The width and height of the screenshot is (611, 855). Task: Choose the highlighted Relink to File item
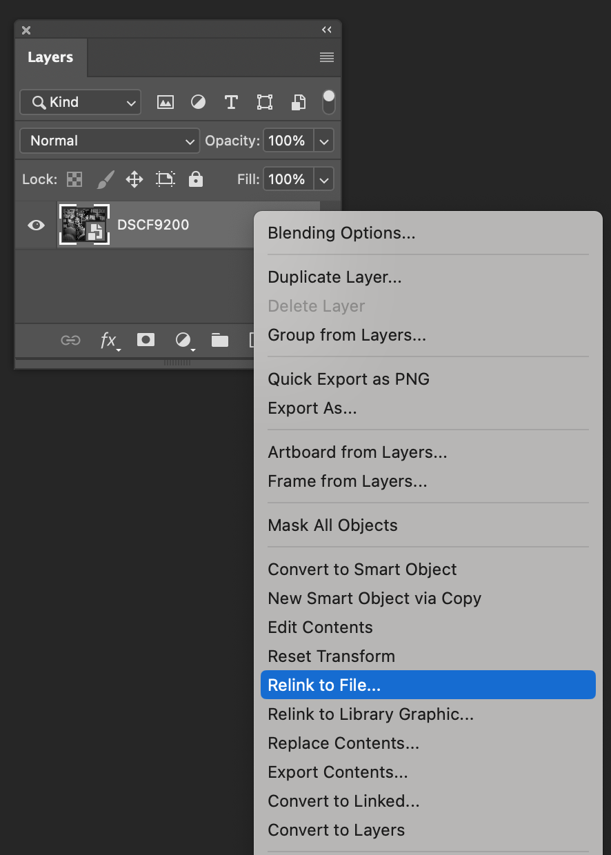click(x=428, y=685)
